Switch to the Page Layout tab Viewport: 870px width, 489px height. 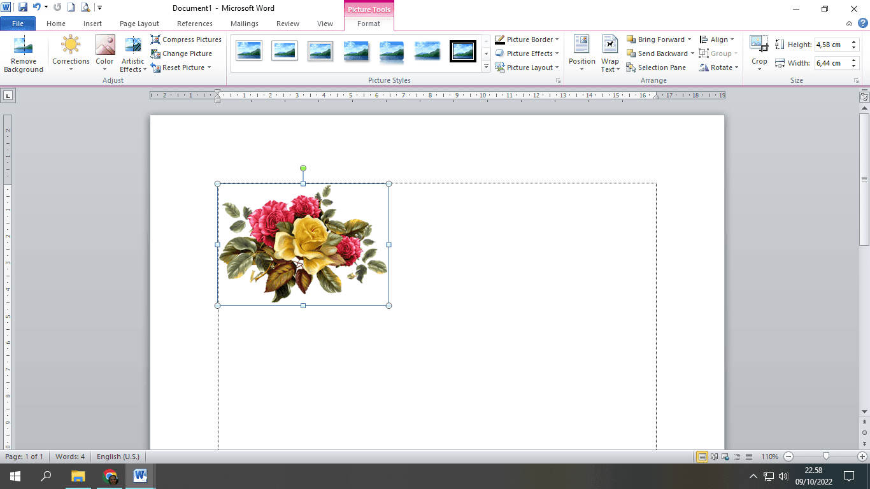139,24
